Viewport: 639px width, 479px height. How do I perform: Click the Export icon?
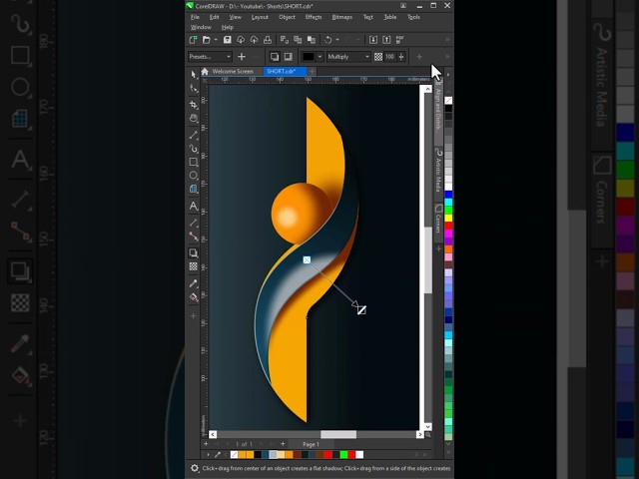point(386,40)
